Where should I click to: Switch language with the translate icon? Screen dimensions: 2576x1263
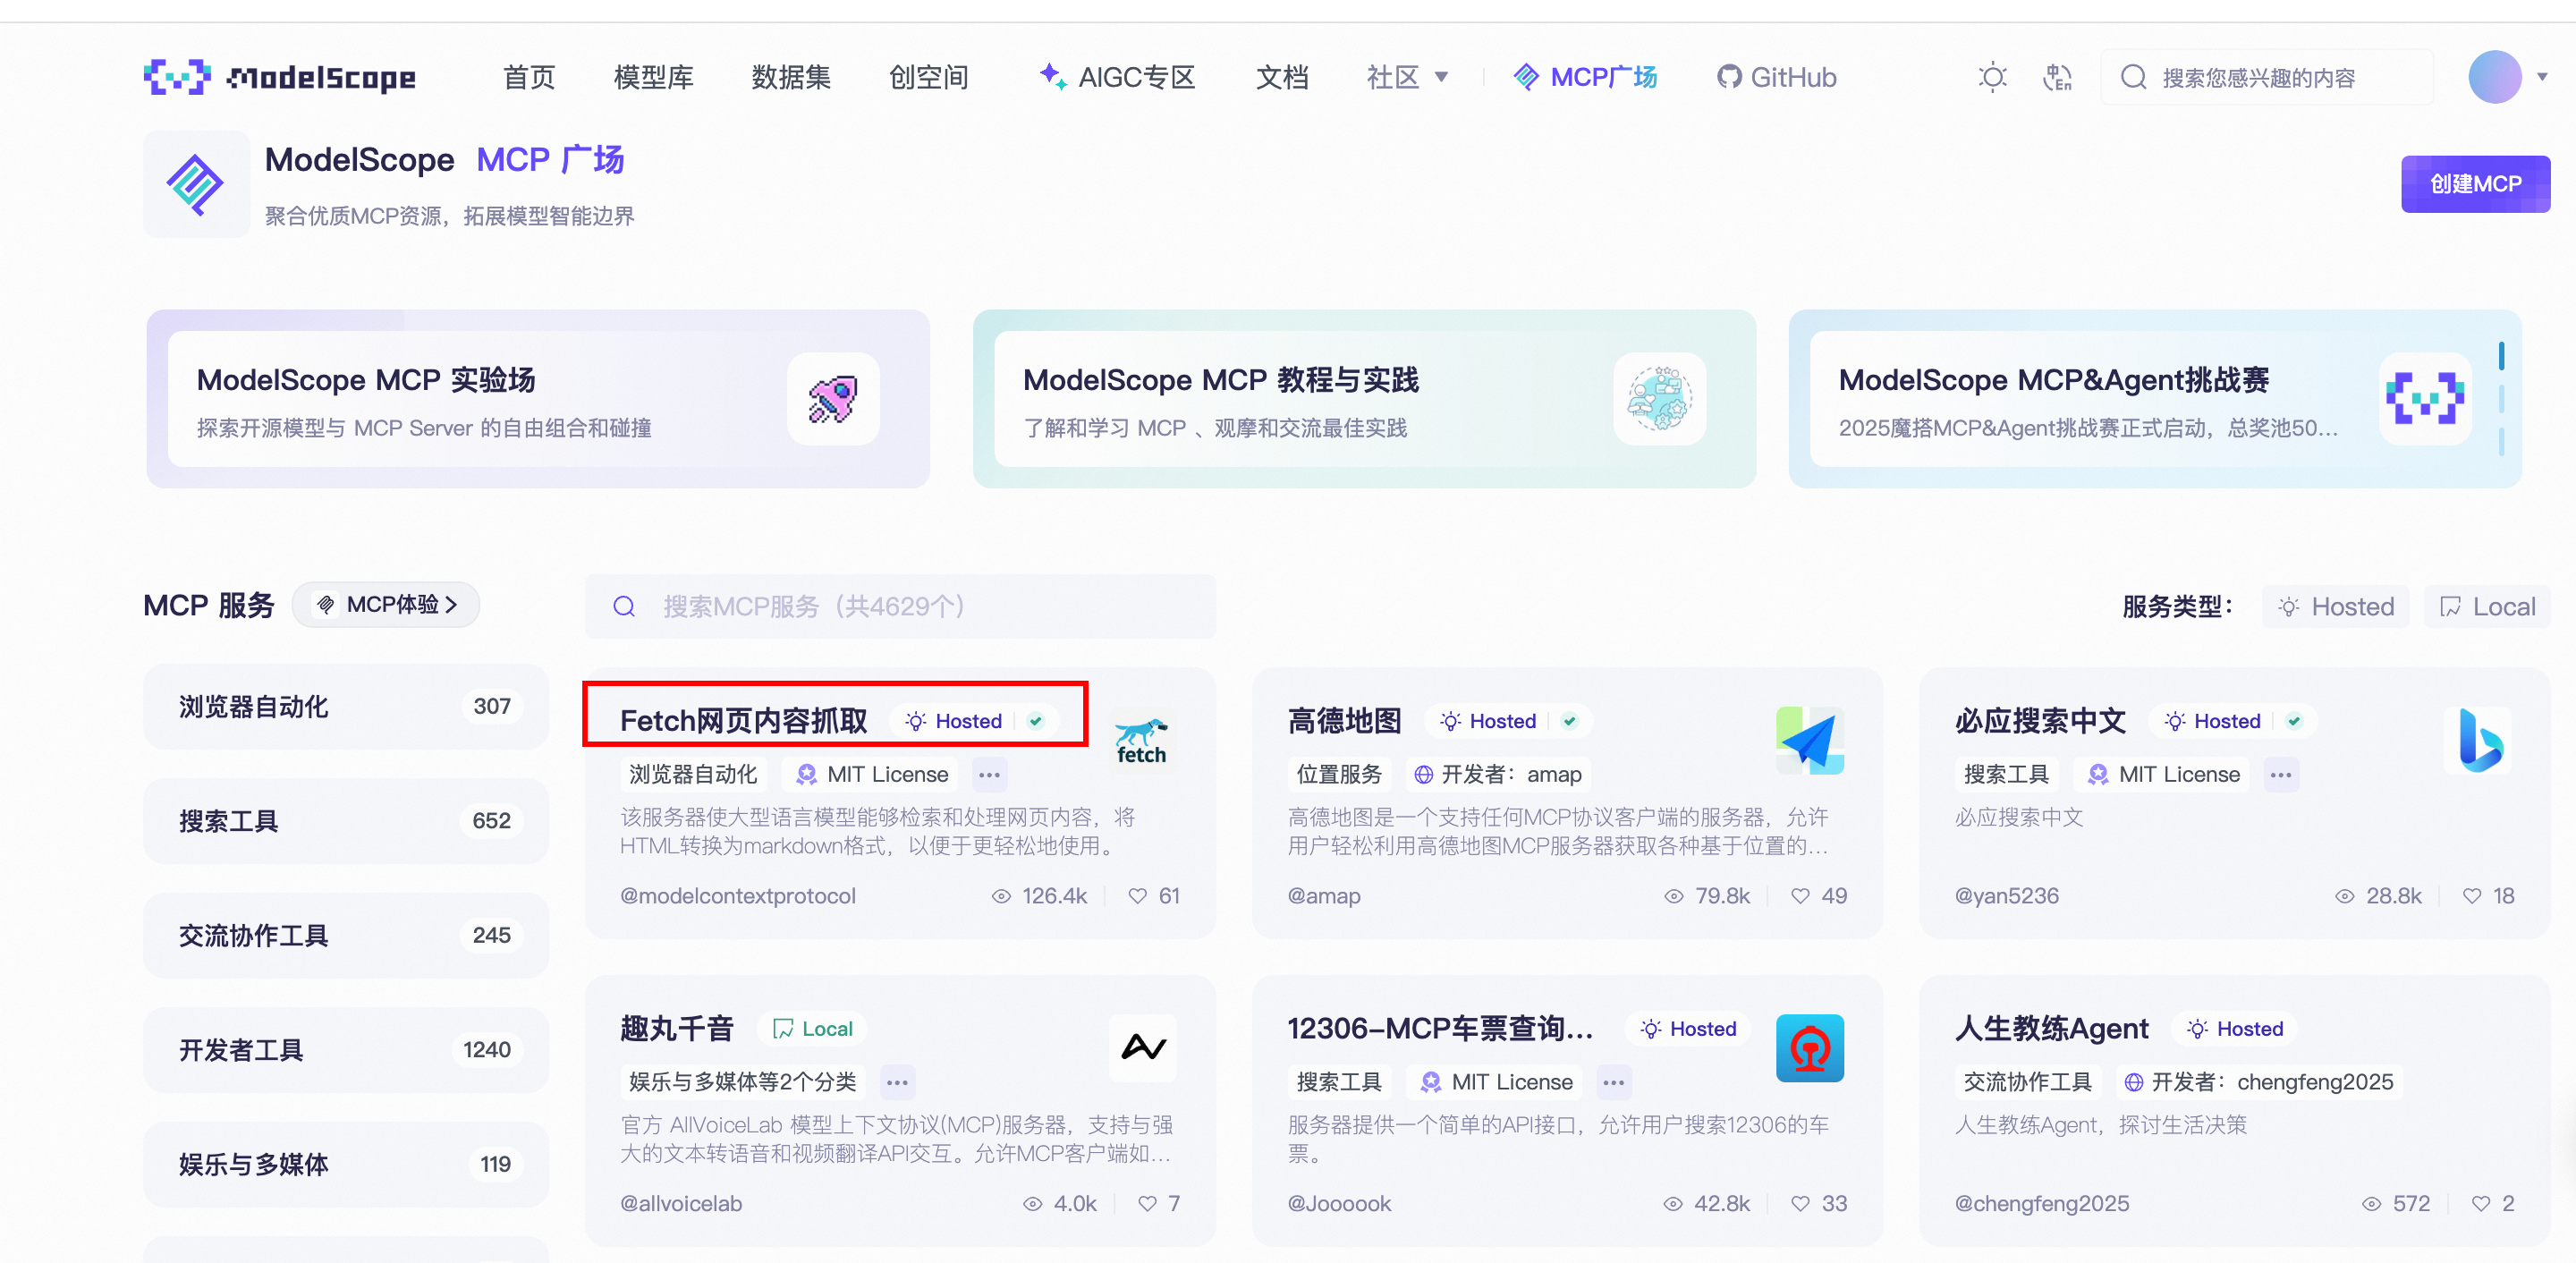2057,77
